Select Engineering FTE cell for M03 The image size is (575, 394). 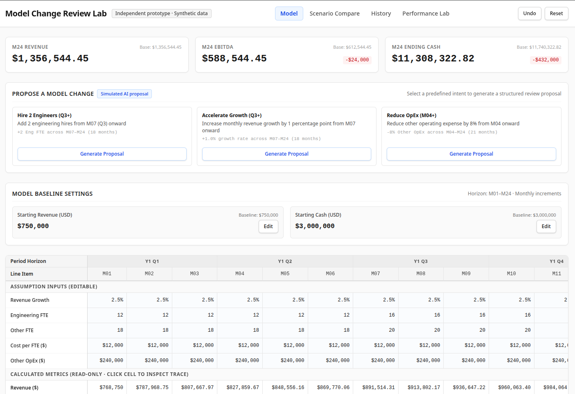[x=195, y=315]
